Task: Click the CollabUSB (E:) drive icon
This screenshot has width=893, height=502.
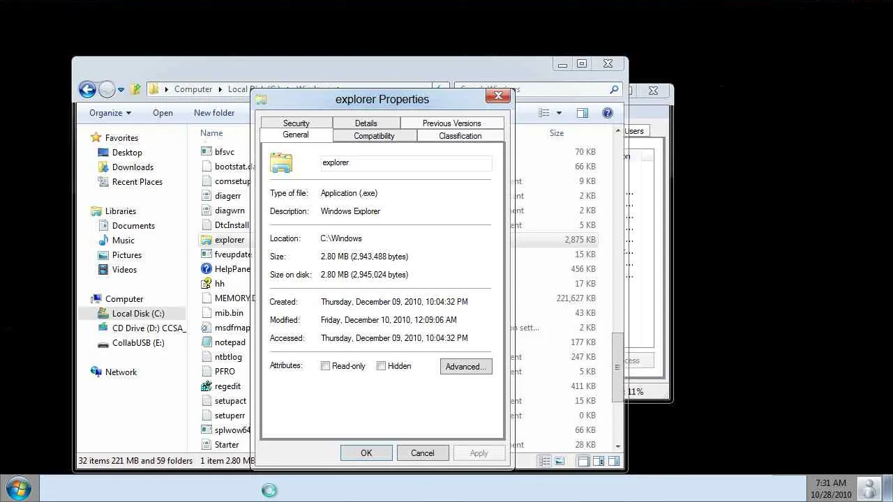Action: (103, 343)
